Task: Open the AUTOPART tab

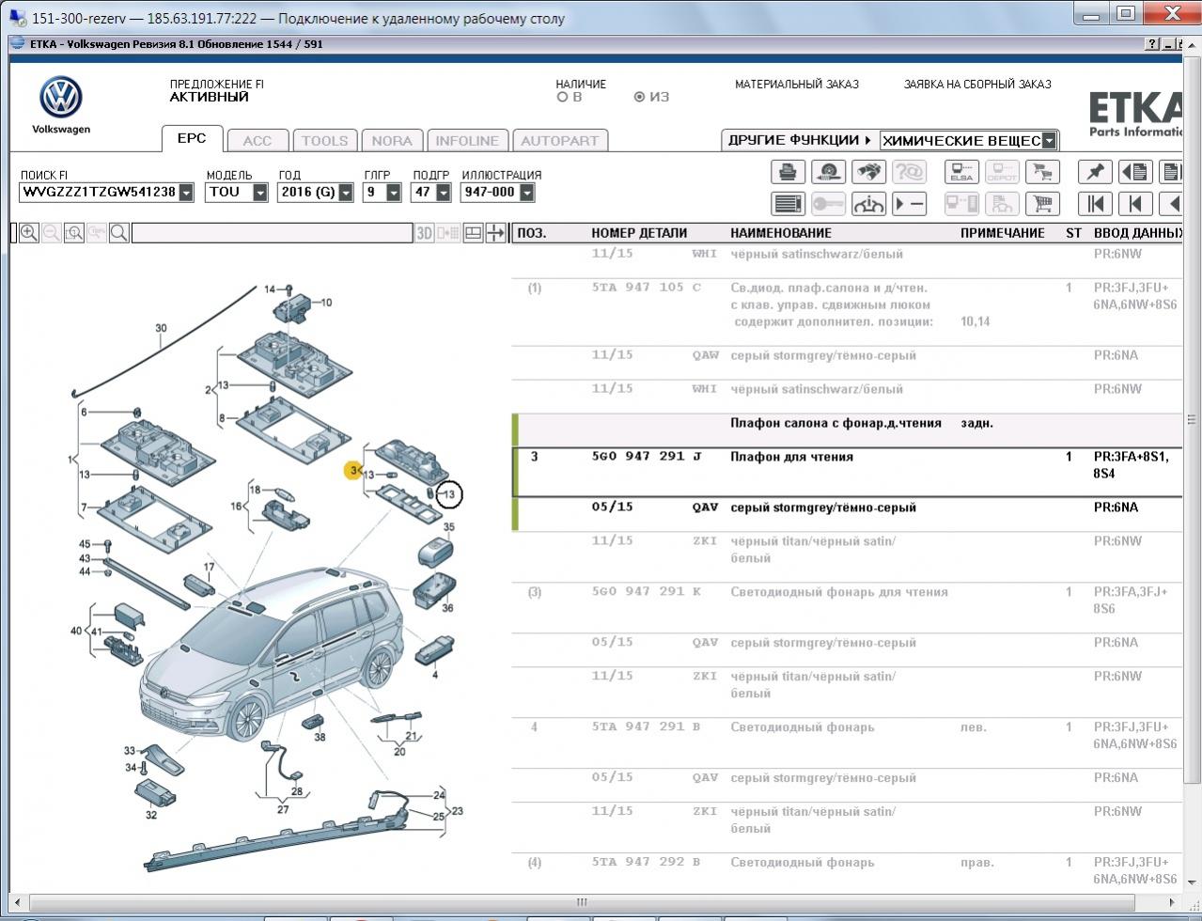Action: point(560,140)
